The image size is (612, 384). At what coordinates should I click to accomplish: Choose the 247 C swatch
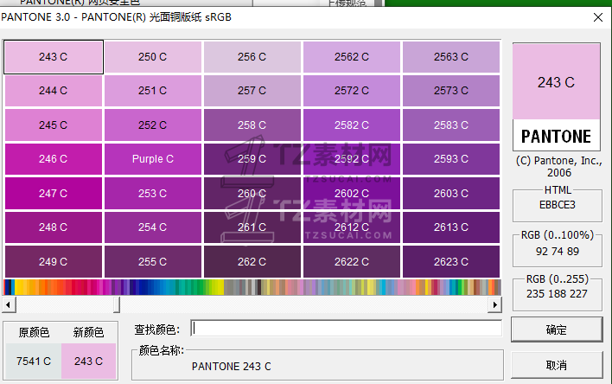click(x=54, y=194)
